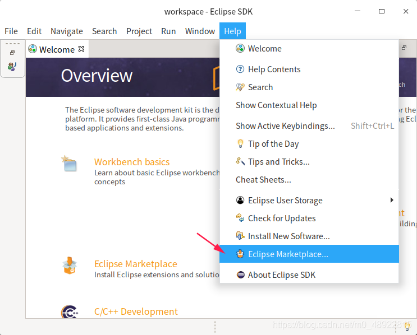This screenshot has width=417, height=335.
Task: Click the Tip of the Day lightbulb icon
Action: 240,144
